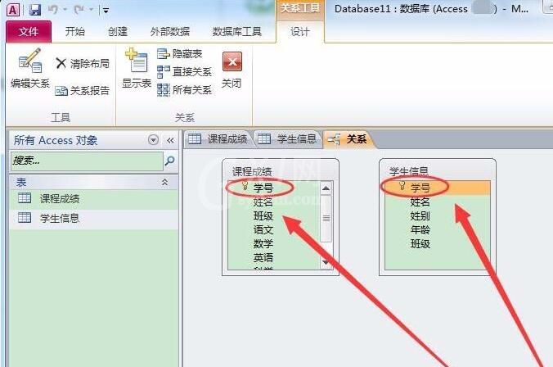Select 年龄 field in 学生信息 table box
The image size is (553, 367).
click(x=438, y=230)
